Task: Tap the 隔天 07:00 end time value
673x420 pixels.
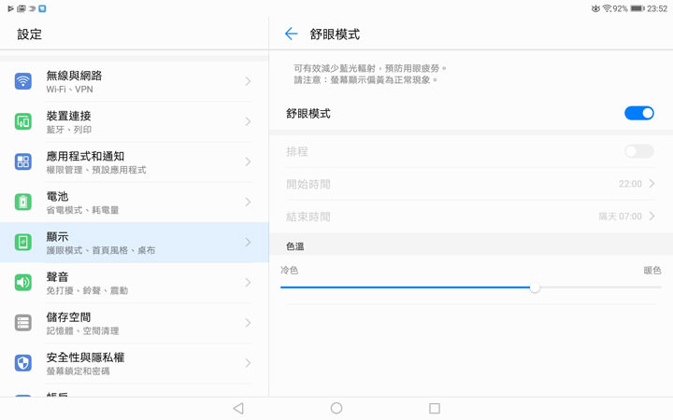Action: 621,217
